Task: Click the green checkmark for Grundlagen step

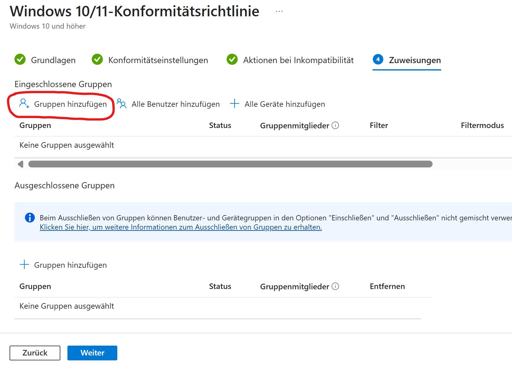Action: (x=20, y=59)
